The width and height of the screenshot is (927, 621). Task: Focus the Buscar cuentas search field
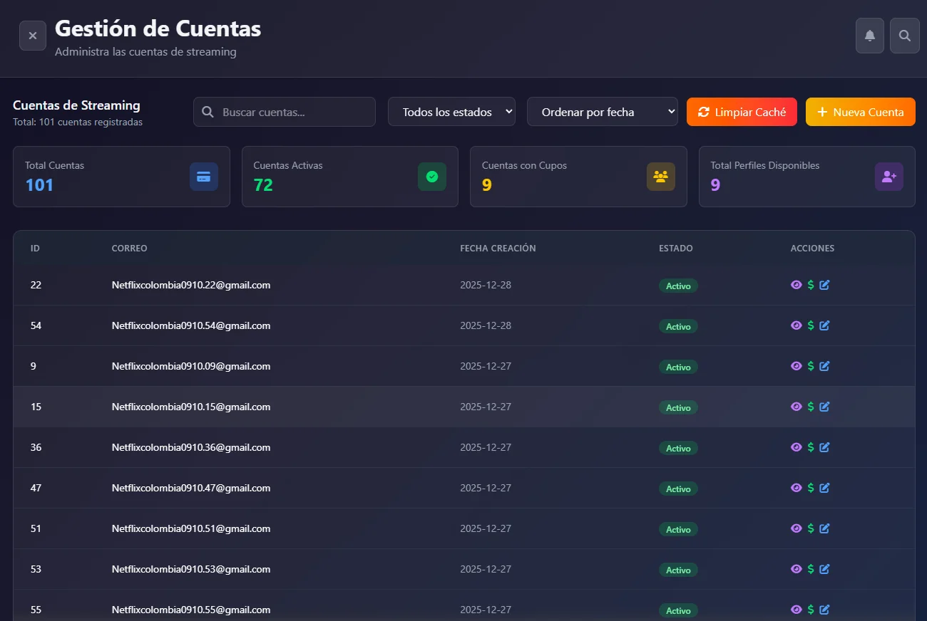(285, 112)
